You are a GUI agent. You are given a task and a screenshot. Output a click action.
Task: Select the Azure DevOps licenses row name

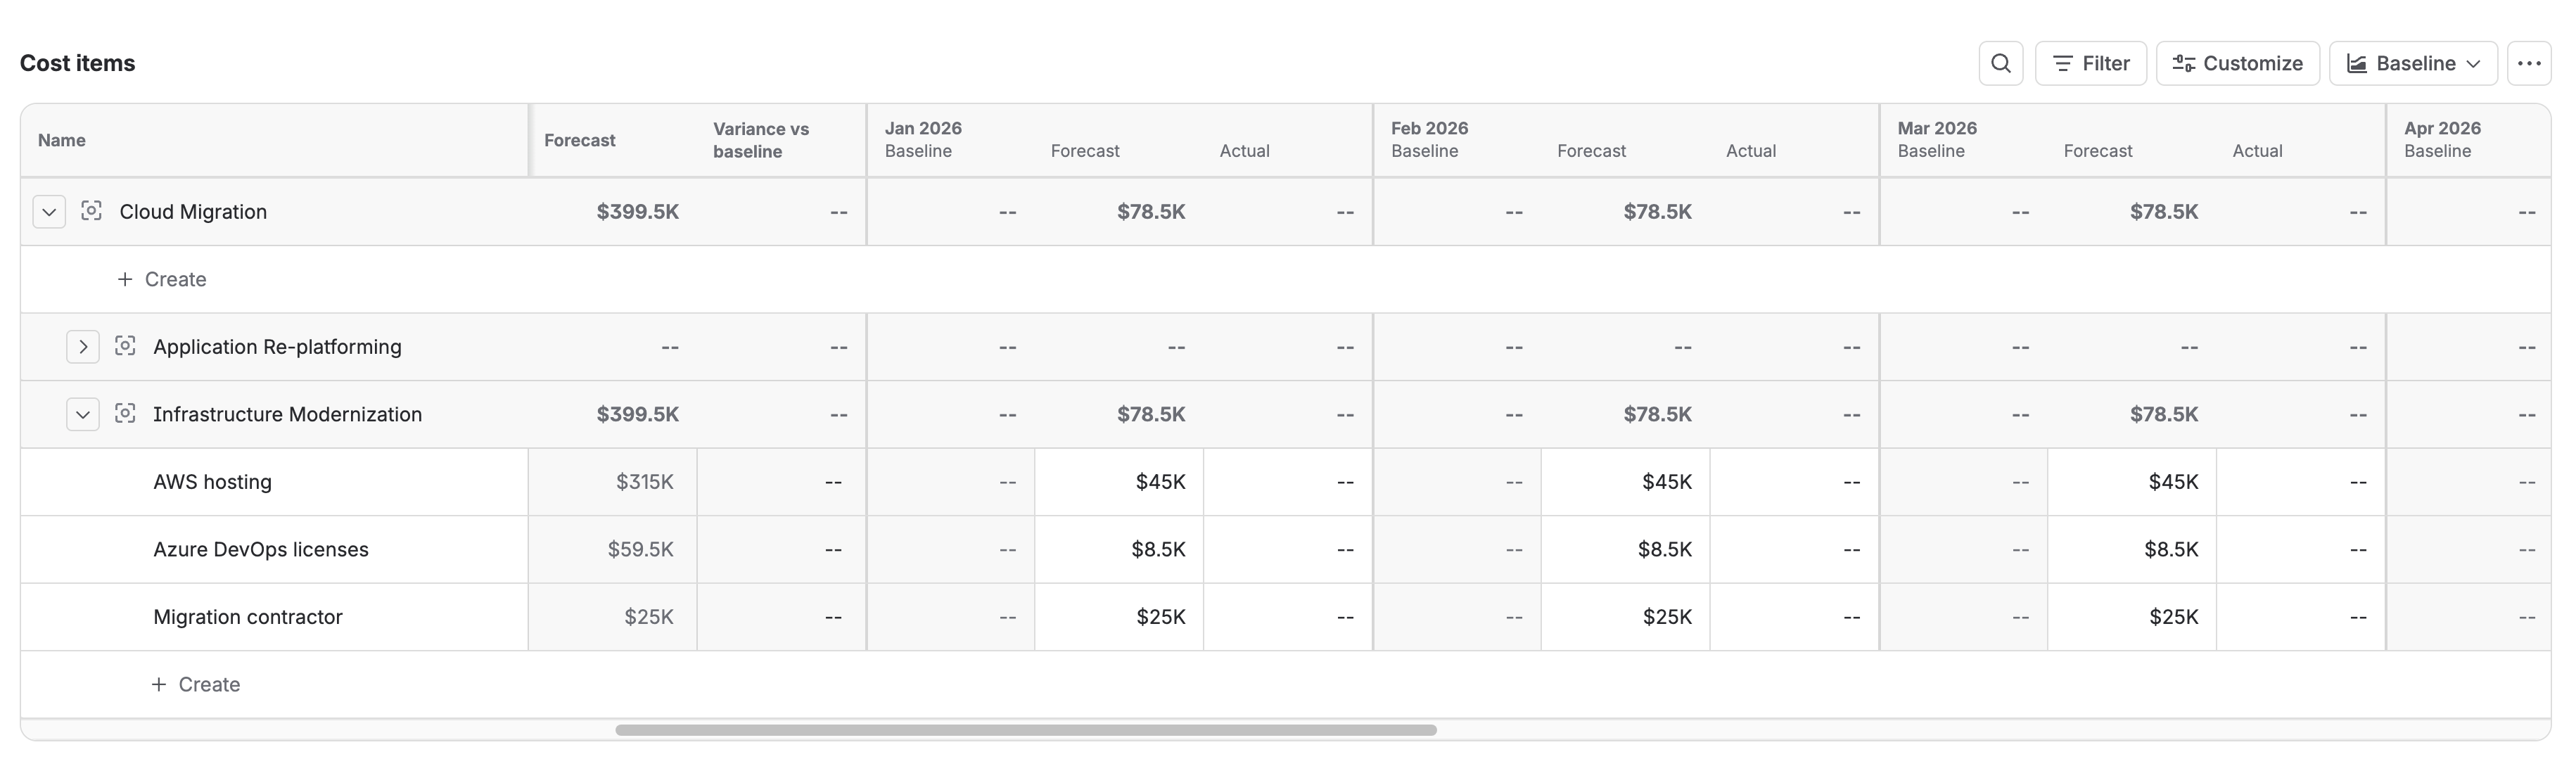point(261,549)
